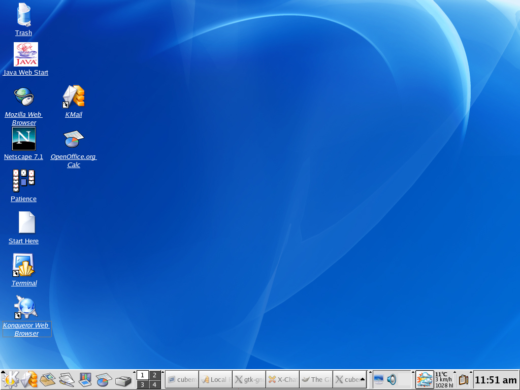Open the pager applet handle arrow
The image size is (520, 390).
[134, 372]
